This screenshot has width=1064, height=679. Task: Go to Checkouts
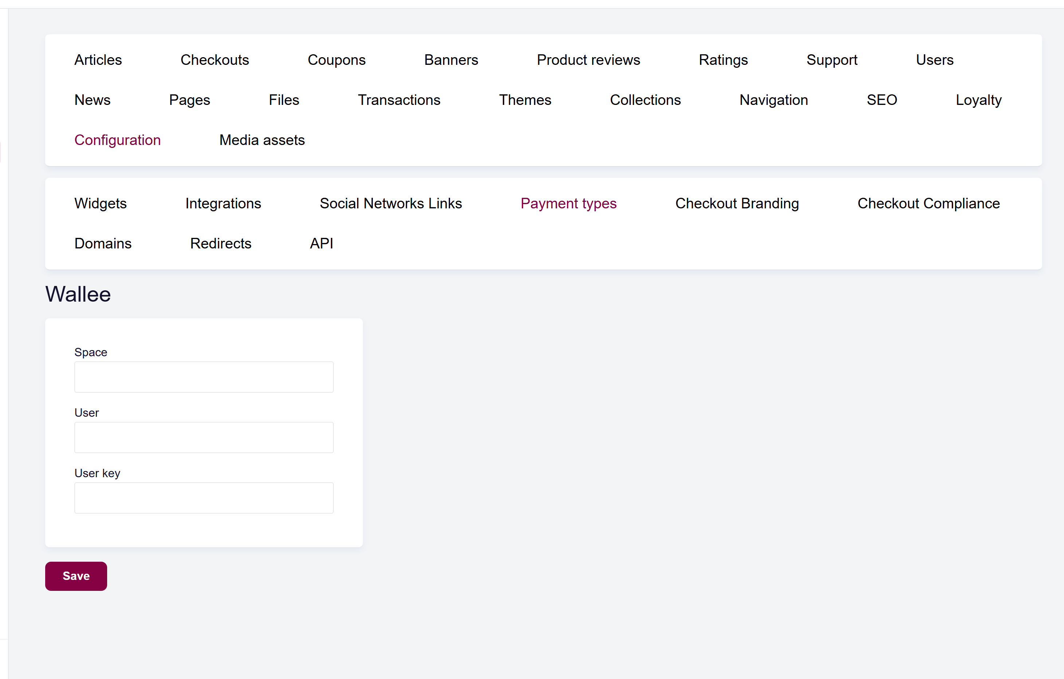tap(215, 60)
